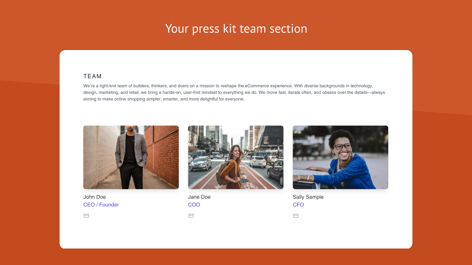Click the TEAM section heading
The height and width of the screenshot is (265, 472).
[x=92, y=76]
